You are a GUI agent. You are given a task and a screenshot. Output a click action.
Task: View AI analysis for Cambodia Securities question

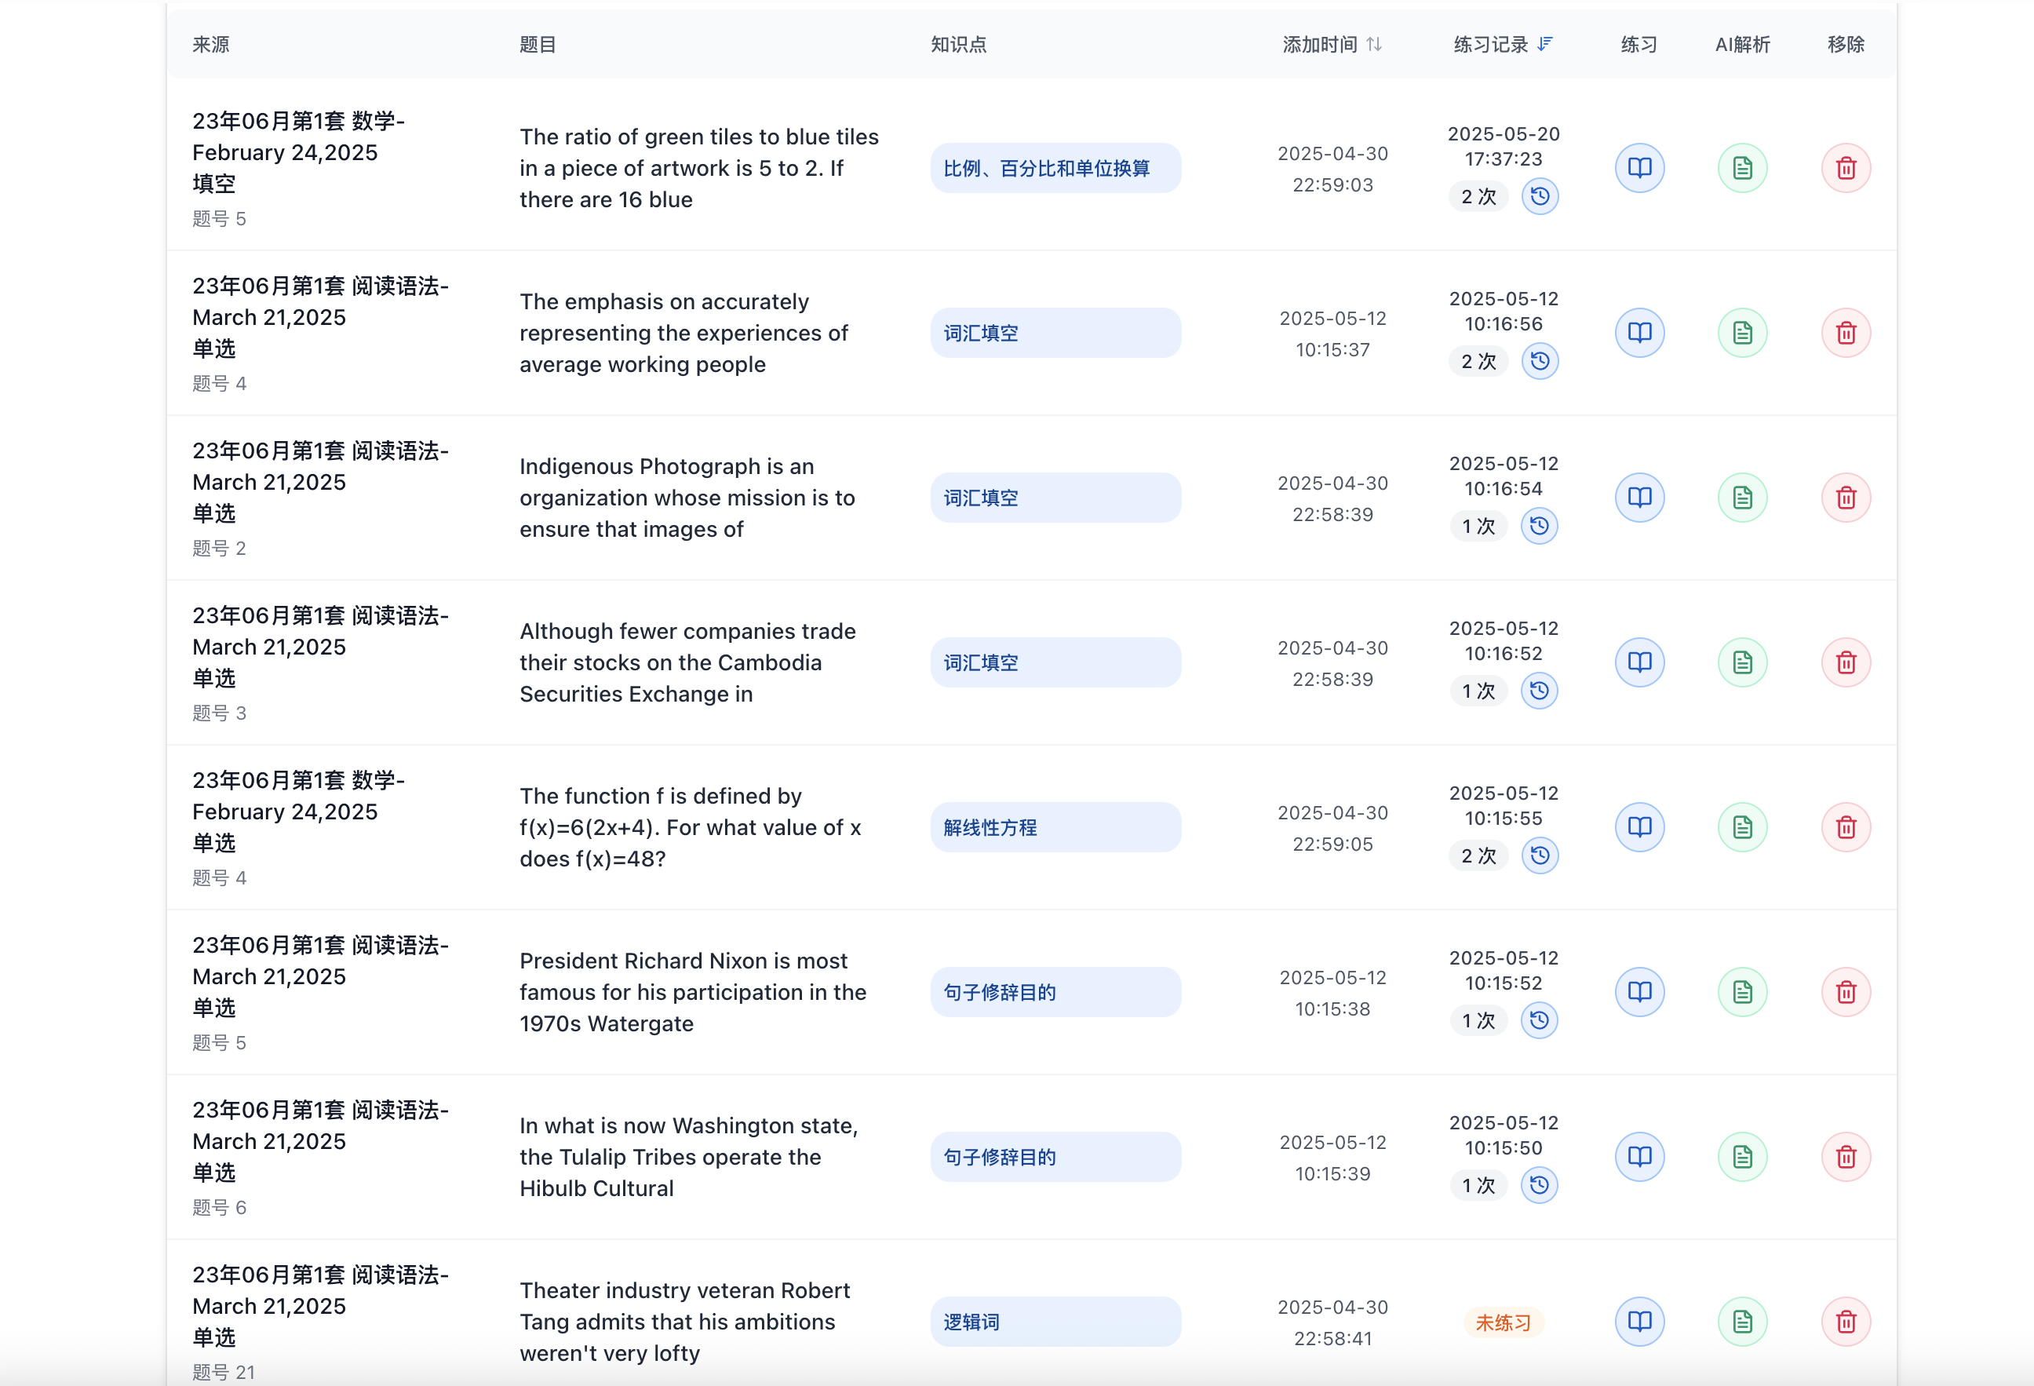pos(1741,662)
